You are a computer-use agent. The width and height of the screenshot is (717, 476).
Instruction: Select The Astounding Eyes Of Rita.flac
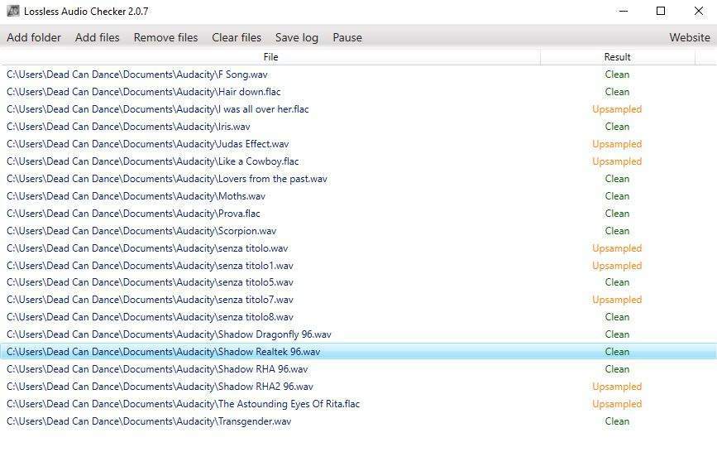pos(359,404)
